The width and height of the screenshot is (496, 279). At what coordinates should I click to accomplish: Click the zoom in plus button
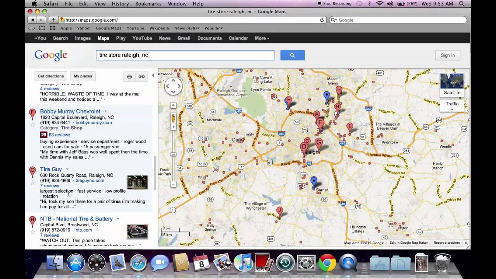pos(173,127)
